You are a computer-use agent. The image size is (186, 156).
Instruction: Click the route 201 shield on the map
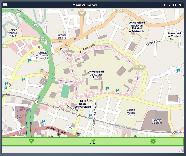pos(82,13)
